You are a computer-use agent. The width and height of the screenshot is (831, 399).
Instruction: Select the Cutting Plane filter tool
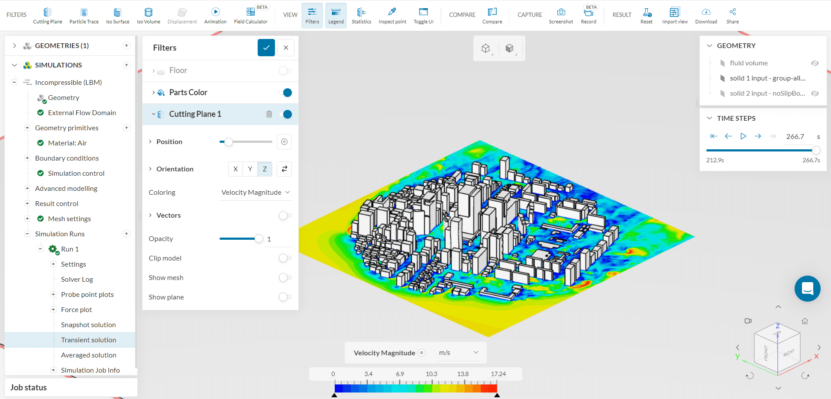[48, 16]
